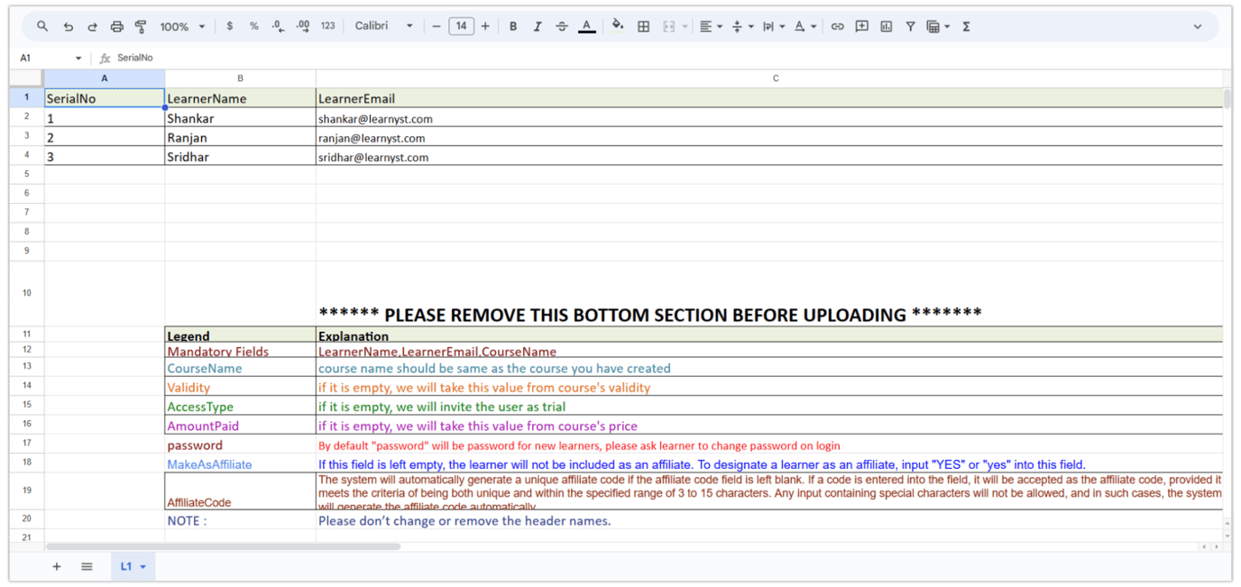Open the fill color paint bucket
Screen dimensions: 1241x587
618,26
